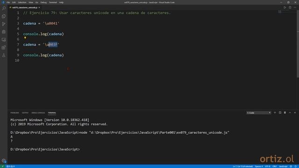Click line number 10 in gutter
The width and height of the screenshot is (299, 168).
pyautogui.click(x=17, y=60)
